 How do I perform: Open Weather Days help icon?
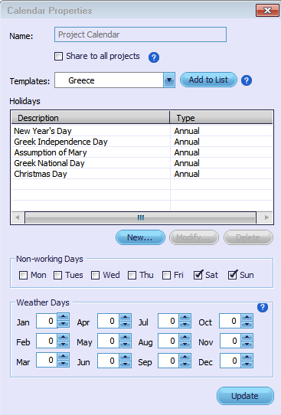[262, 307]
